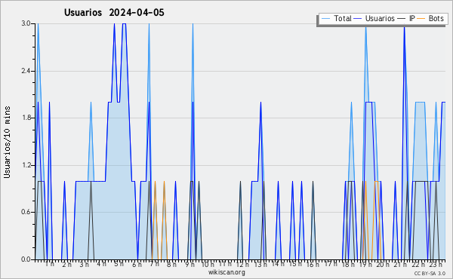Click the '3 h' x-axis label
Viewport: 453px width, 279px height.
85,265
